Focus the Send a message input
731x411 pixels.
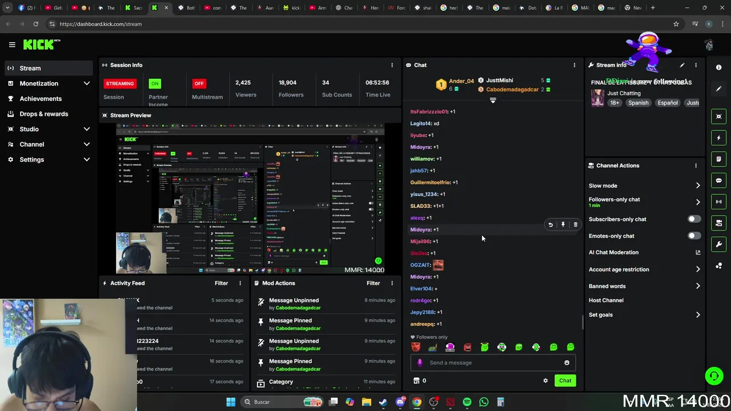pos(492,362)
